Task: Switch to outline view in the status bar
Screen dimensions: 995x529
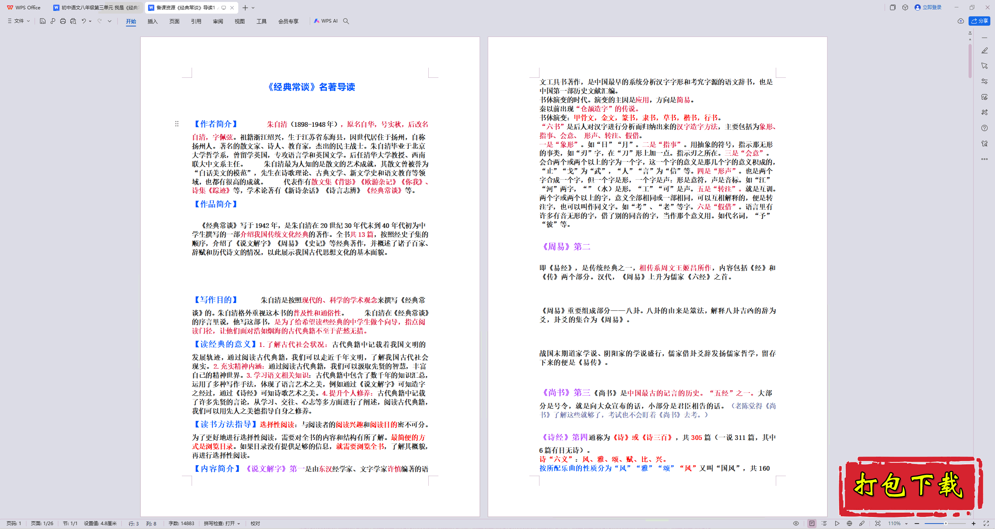Action: [x=824, y=524]
